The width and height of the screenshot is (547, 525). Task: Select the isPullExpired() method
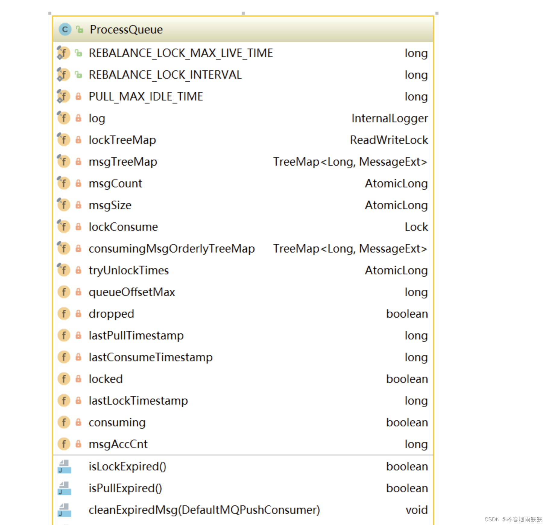click(125, 488)
